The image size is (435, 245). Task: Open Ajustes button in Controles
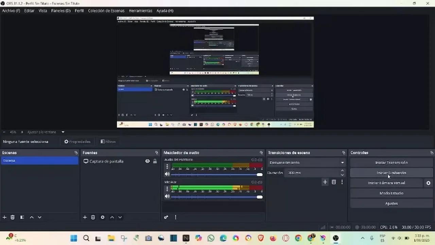point(391,204)
